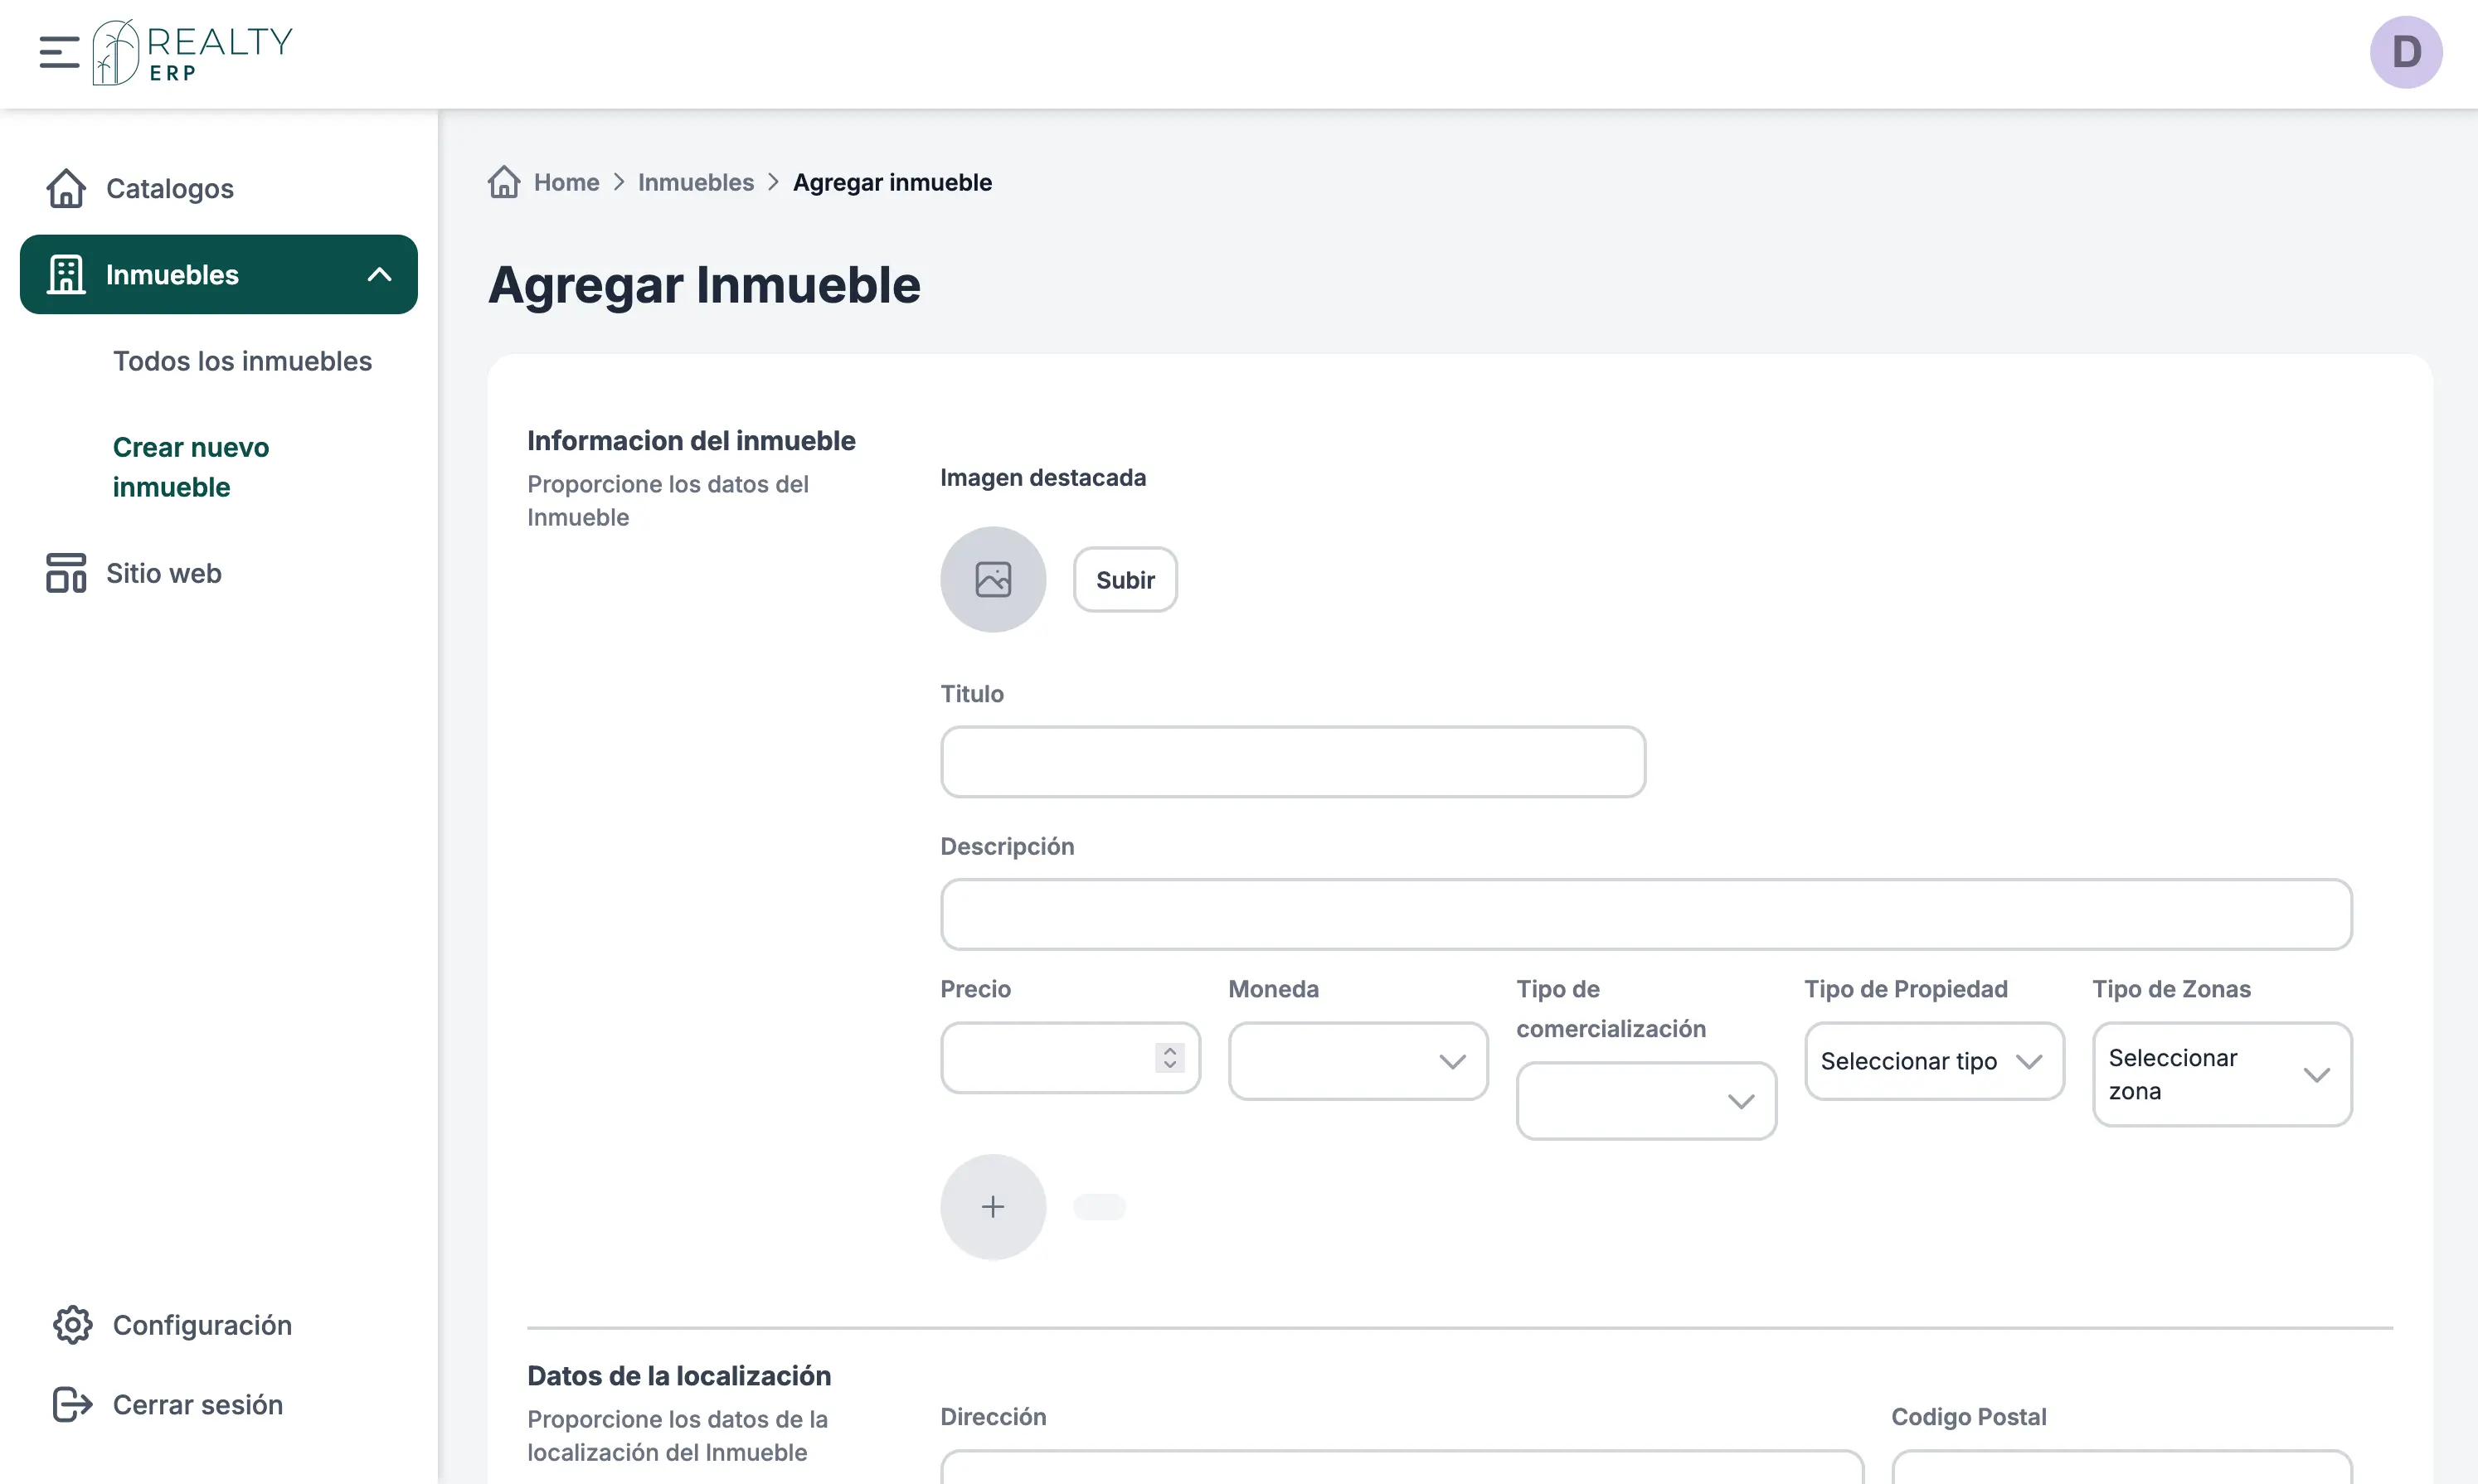The width and height of the screenshot is (2478, 1484).
Task: Click the image placeholder icon
Action: (x=992, y=580)
